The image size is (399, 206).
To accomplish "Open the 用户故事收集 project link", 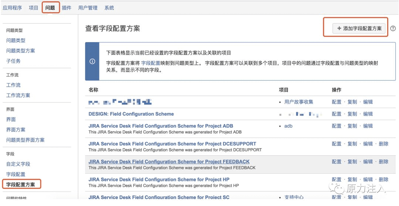I will coord(299,102).
